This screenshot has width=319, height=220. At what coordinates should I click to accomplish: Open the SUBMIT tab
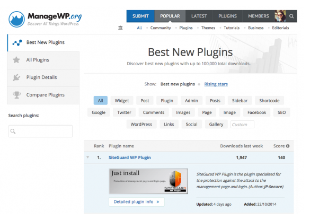[x=140, y=16]
